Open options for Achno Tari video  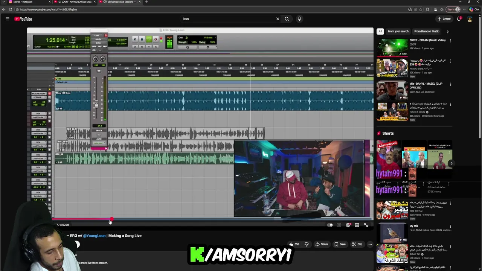(x=451, y=247)
